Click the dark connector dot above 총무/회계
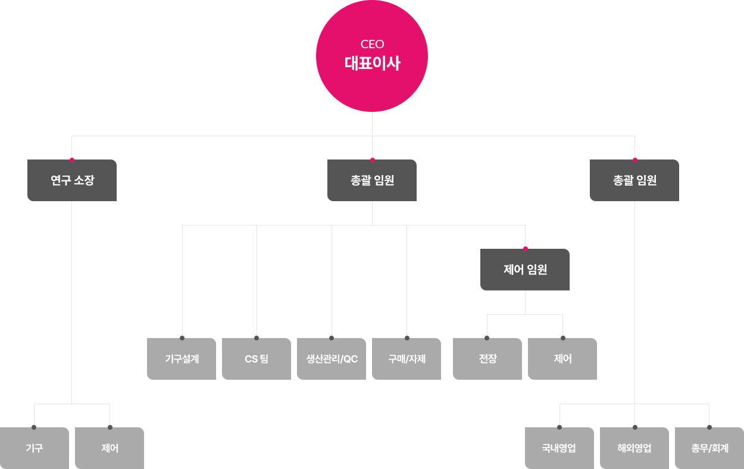This screenshot has width=744, height=469. (709, 427)
